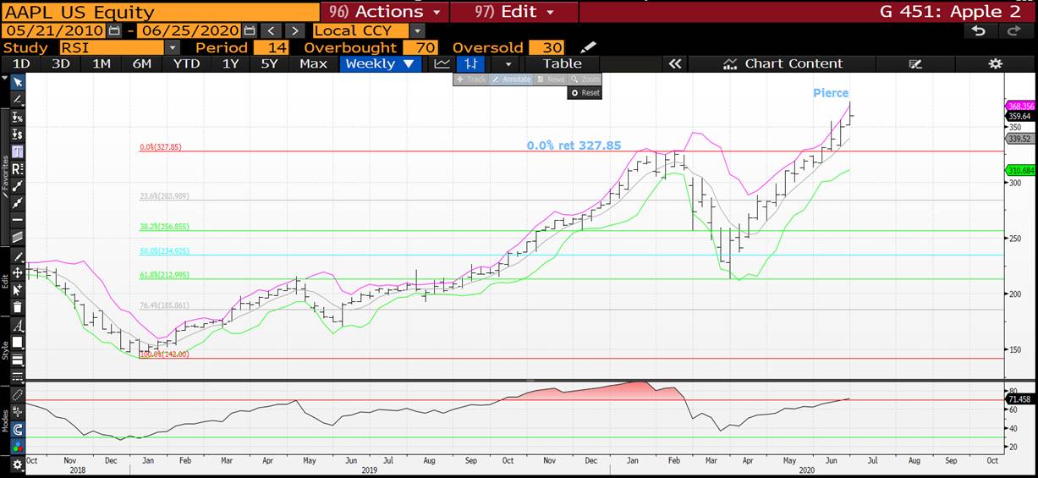
Task: Choose the percent change measurement tool
Action: (x=18, y=117)
